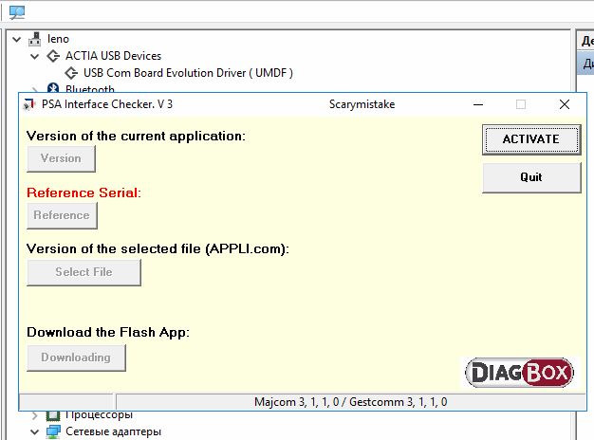Expand the Процессоры node
Image resolution: width=594 pixels, height=440 pixels.
pos(35,415)
